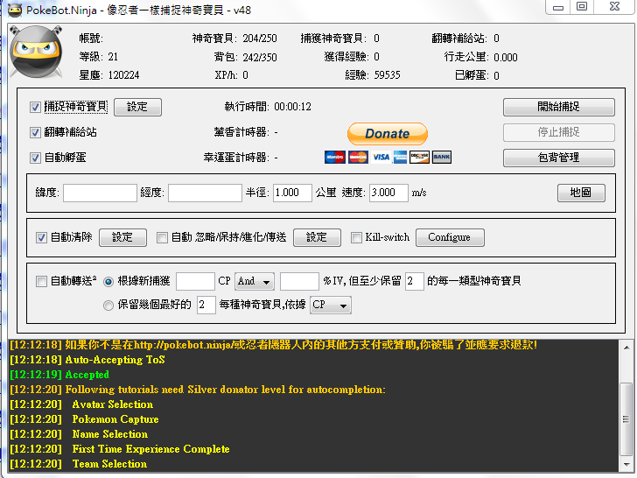Click the 緯度 latitude input field

pyautogui.click(x=100, y=193)
